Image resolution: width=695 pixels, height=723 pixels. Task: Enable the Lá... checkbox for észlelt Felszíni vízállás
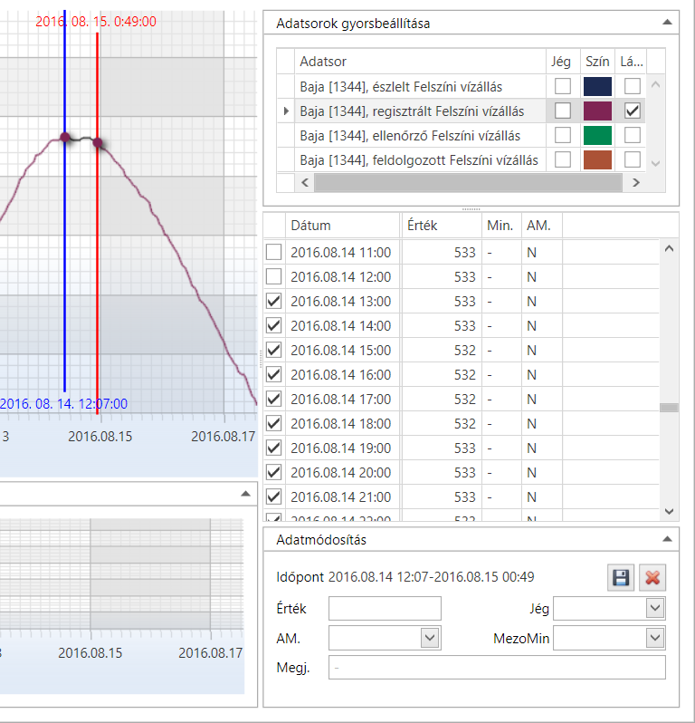click(x=632, y=86)
